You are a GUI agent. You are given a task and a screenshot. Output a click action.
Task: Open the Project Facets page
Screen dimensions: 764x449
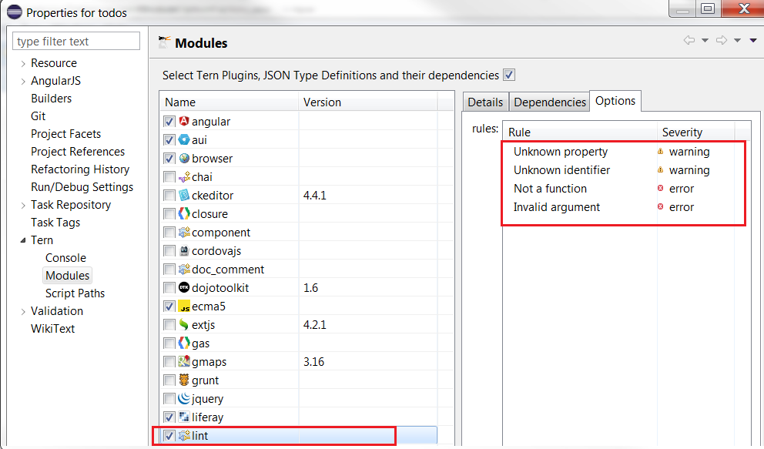(x=65, y=134)
